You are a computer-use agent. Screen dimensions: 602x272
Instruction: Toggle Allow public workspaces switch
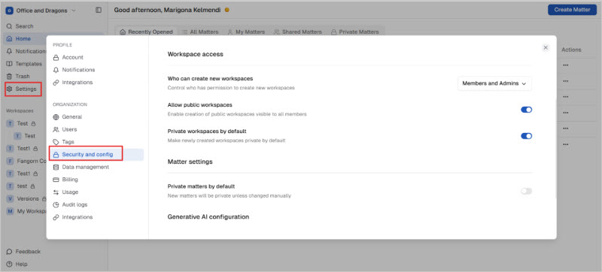tap(526, 110)
